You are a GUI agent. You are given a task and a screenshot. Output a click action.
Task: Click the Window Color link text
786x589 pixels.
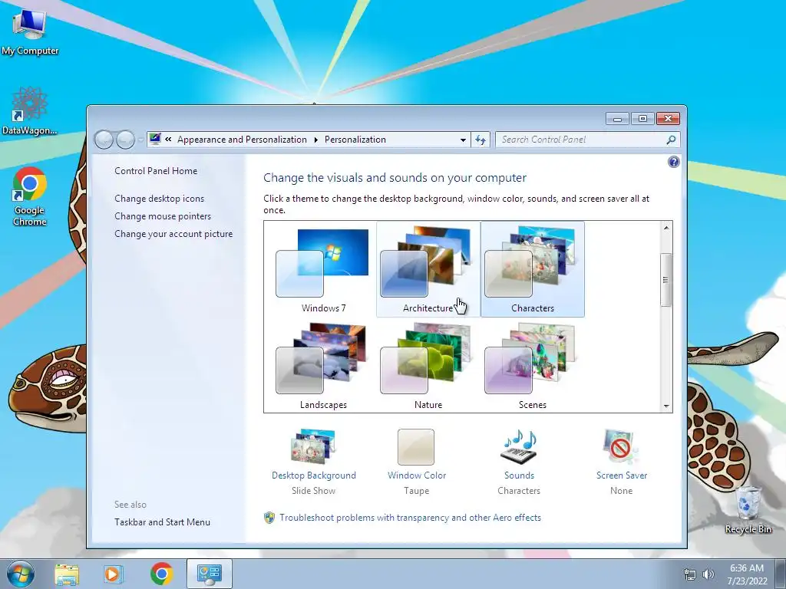click(x=417, y=475)
